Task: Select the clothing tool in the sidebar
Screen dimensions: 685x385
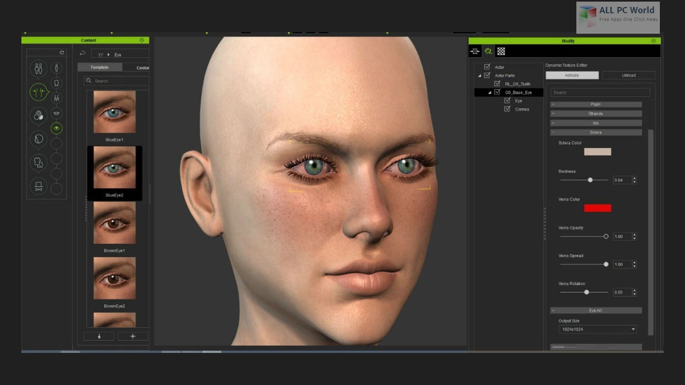Action: point(38,161)
